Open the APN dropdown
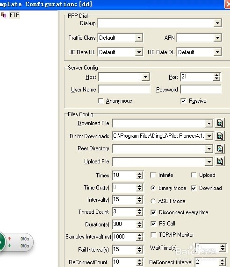This screenshot has width=230, height=267. (217, 38)
